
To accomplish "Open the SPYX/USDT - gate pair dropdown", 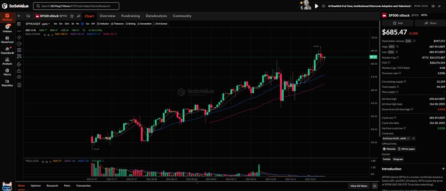I will [38, 24].
